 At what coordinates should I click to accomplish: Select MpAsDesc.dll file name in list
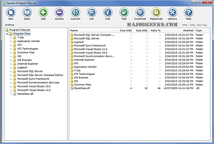pos(82,88)
